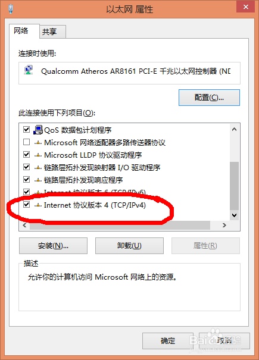Confirm the dialog with 确定 button
259x360 pixels.
click(168, 341)
